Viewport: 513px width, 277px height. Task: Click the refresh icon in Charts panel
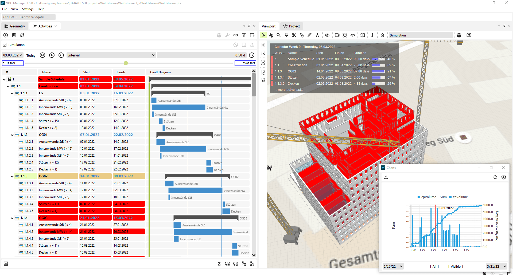click(495, 177)
